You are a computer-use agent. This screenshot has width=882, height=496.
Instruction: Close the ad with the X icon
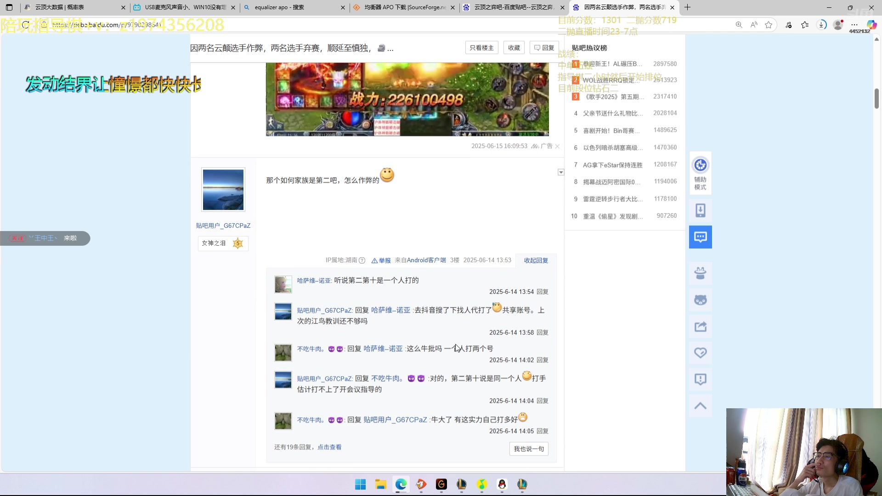557,146
